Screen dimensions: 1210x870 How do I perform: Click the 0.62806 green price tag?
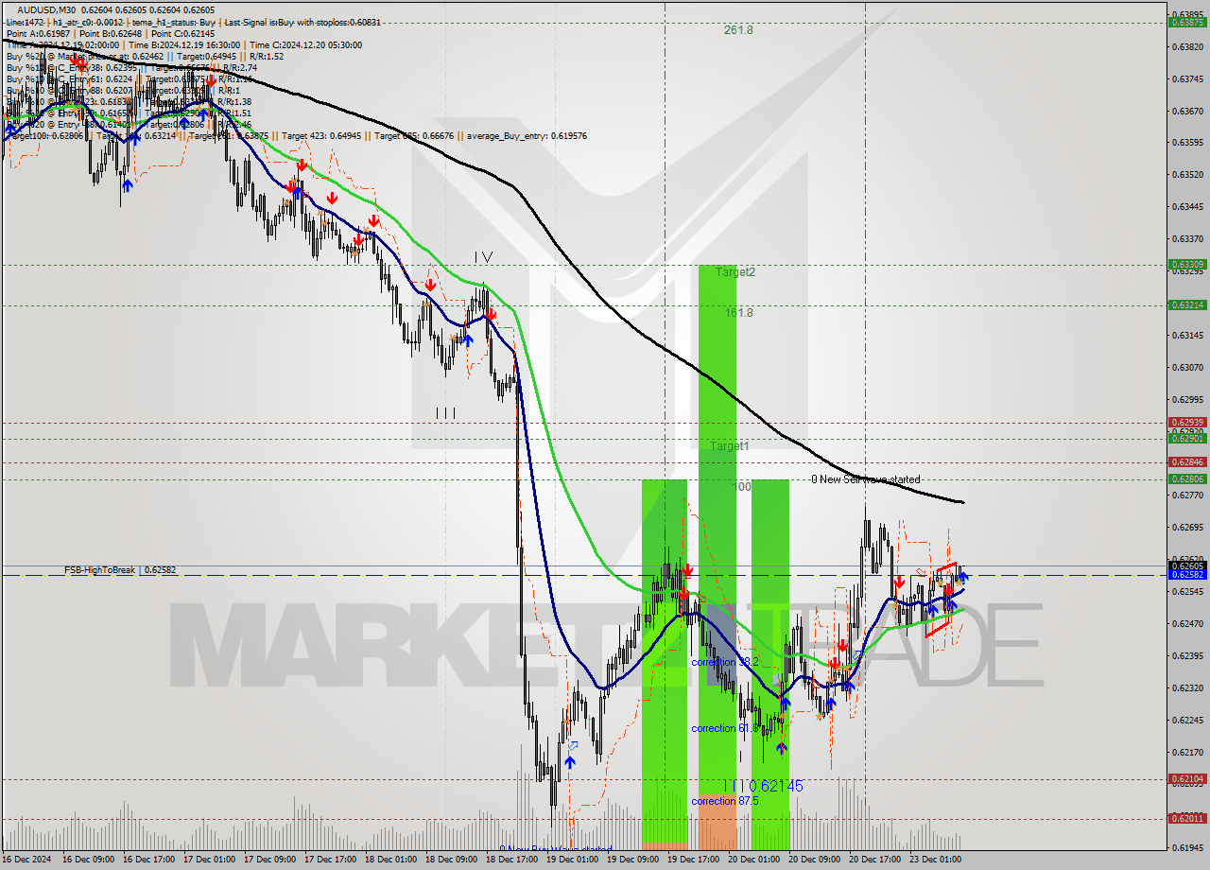1187,479
